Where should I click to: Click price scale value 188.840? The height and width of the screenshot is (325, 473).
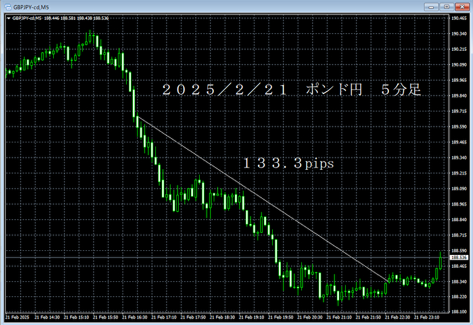click(x=459, y=219)
